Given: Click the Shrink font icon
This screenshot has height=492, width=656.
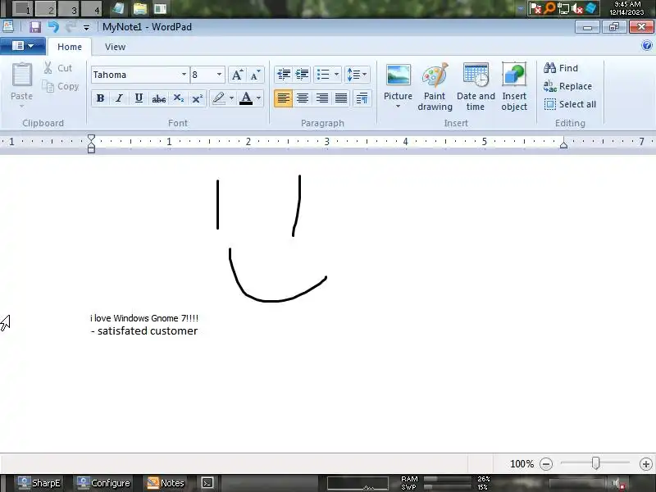Looking at the screenshot, I should [x=255, y=75].
